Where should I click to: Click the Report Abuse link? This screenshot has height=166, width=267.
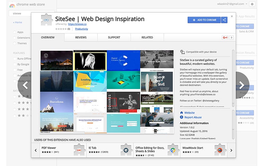(193, 117)
